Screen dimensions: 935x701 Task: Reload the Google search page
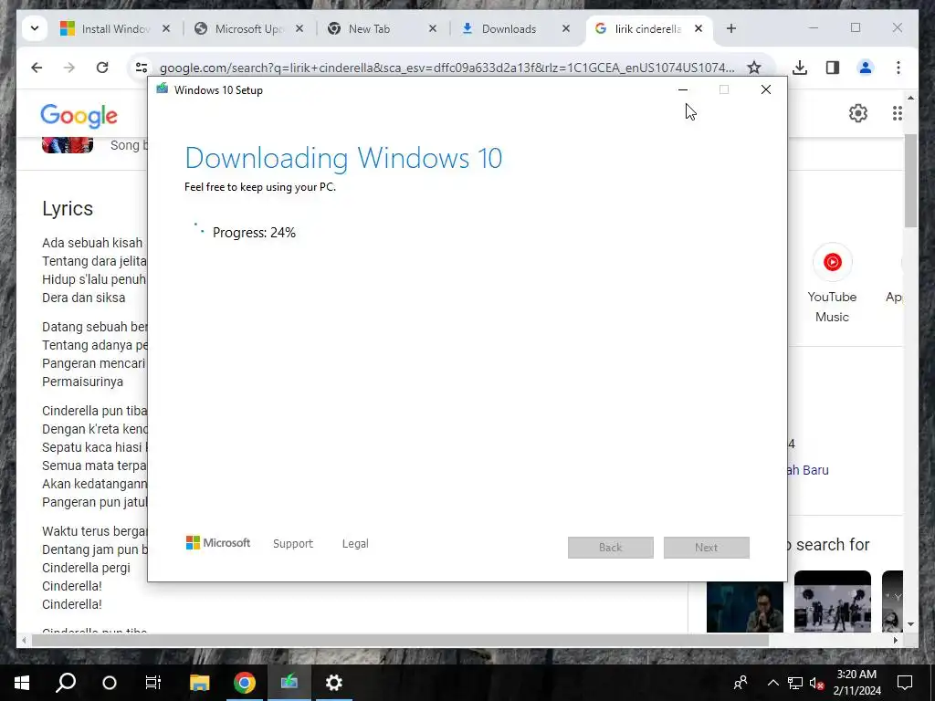tap(102, 68)
